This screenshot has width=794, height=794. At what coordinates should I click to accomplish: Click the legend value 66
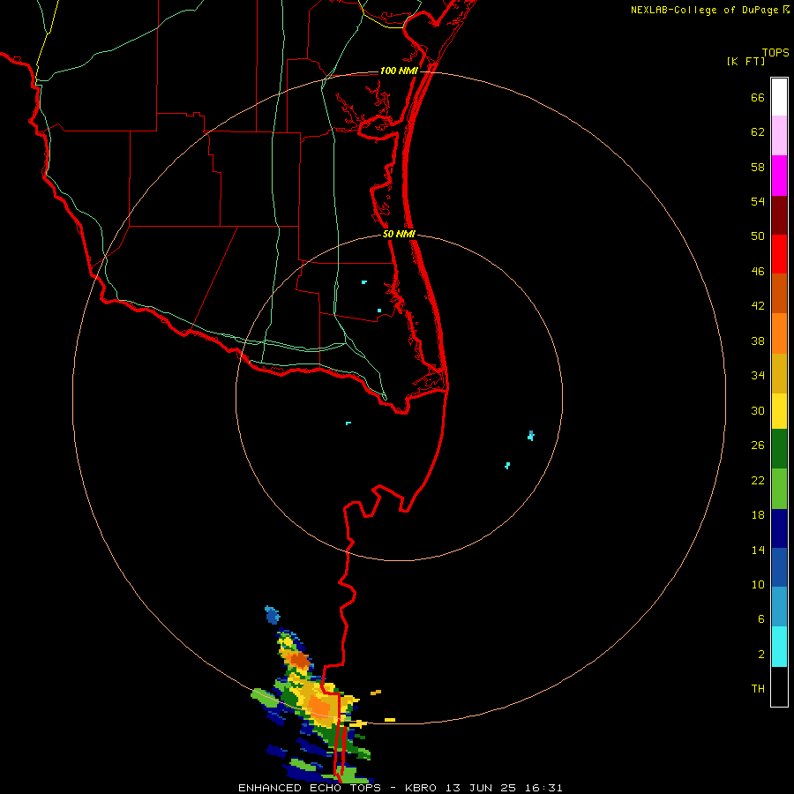pos(758,97)
